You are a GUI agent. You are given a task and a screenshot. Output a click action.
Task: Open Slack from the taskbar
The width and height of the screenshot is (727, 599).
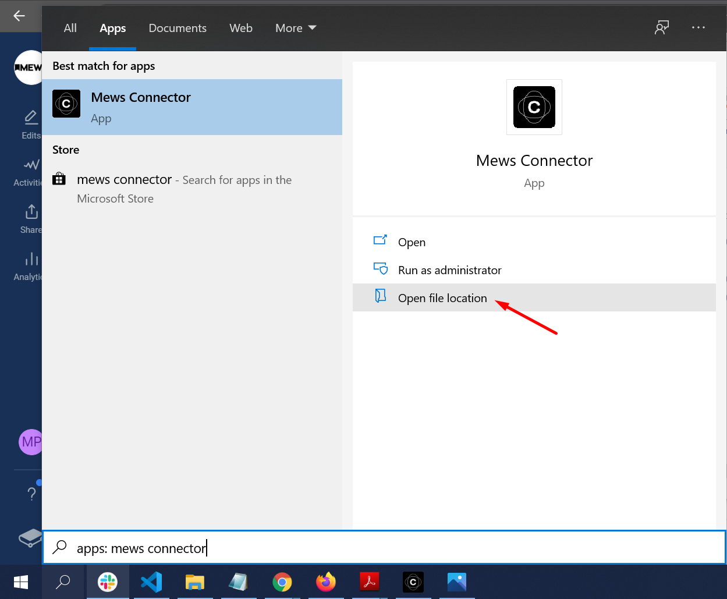point(108,582)
